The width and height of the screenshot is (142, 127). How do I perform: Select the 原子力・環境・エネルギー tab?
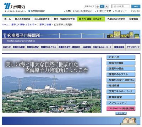(91, 19)
